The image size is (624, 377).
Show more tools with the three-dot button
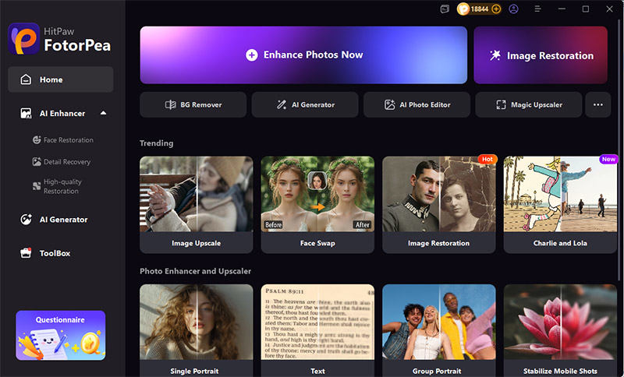point(597,105)
